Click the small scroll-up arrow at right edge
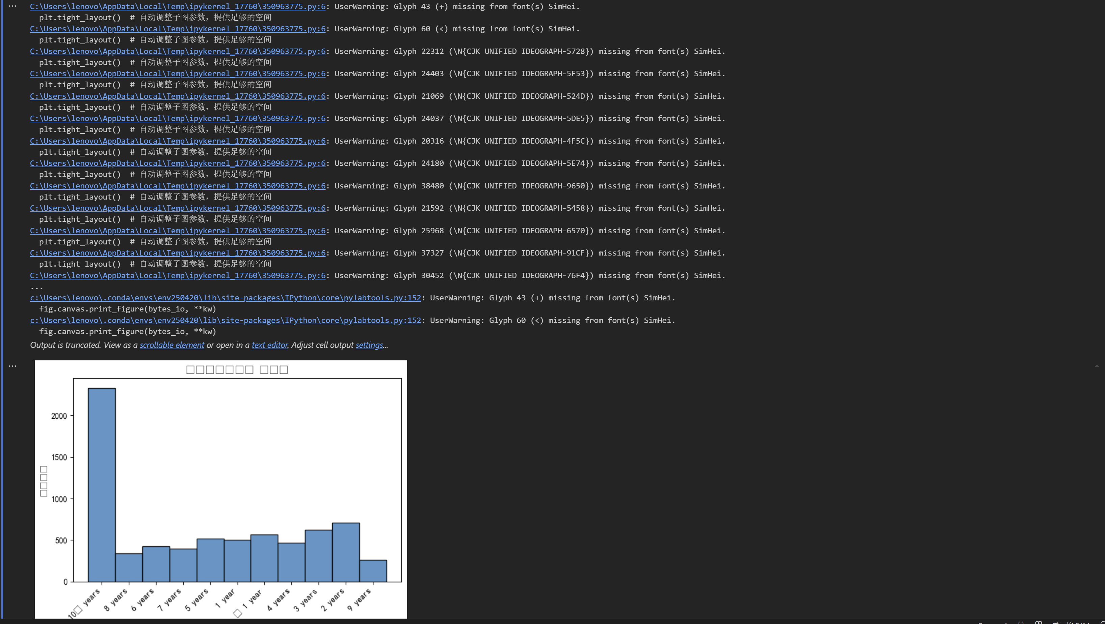The image size is (1105, 624). tap(1097, 366)
